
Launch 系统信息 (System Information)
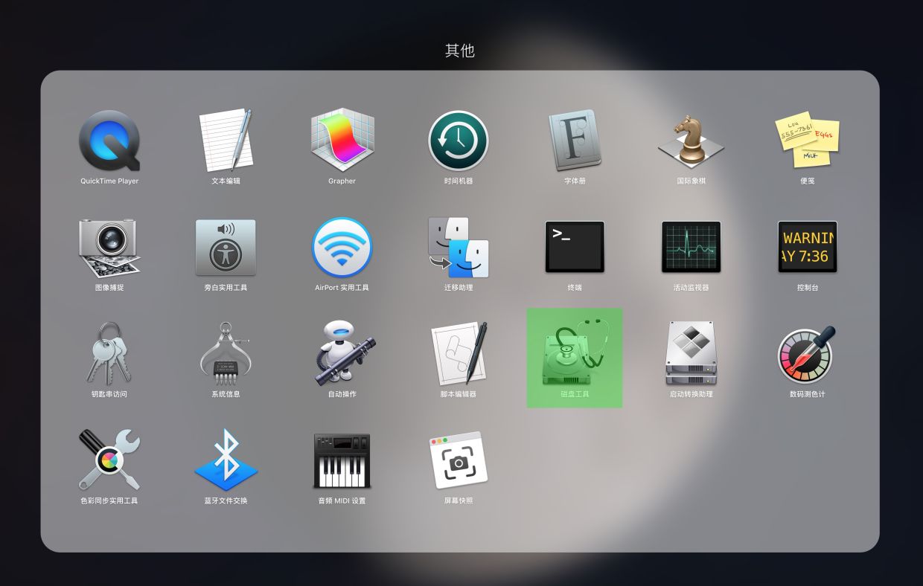tap(226, 353)
